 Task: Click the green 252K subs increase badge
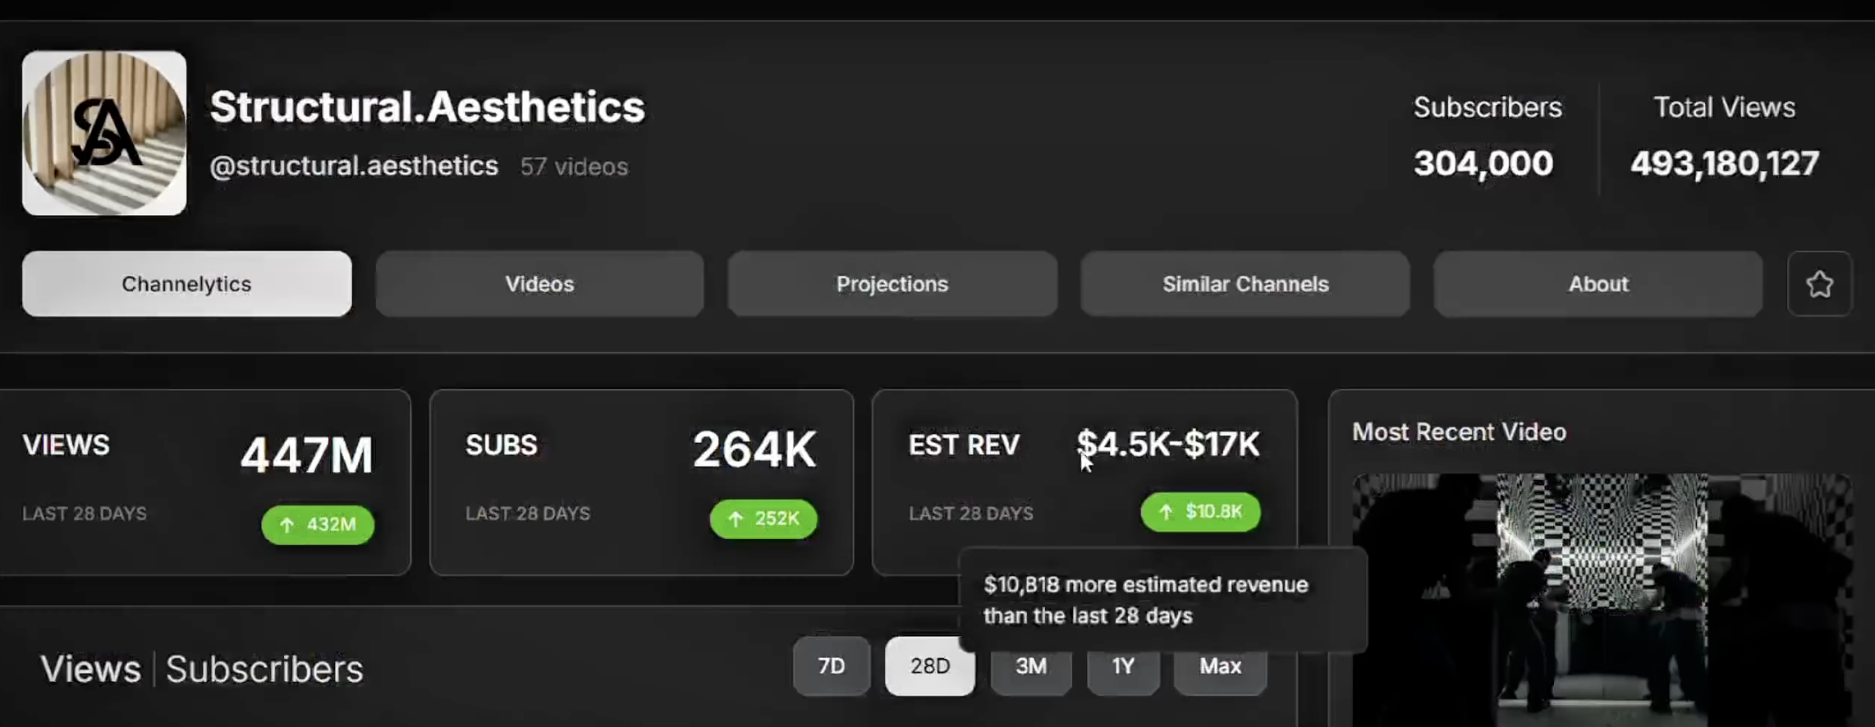tap(763, 519)
